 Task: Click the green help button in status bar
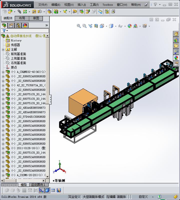pos(159,197)
